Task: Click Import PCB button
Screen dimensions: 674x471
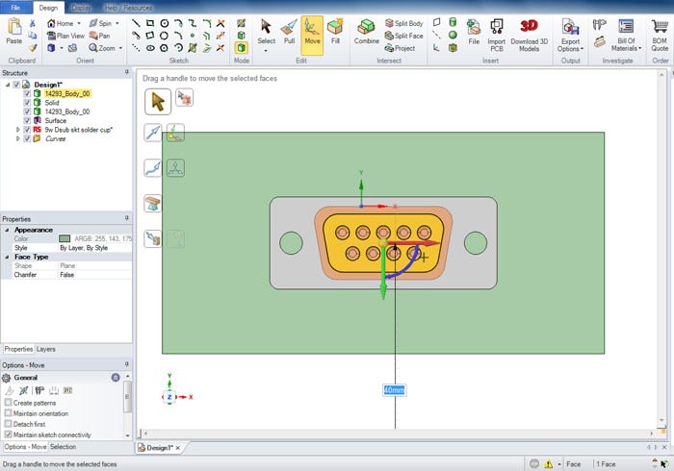Action: tap(497, 36)
